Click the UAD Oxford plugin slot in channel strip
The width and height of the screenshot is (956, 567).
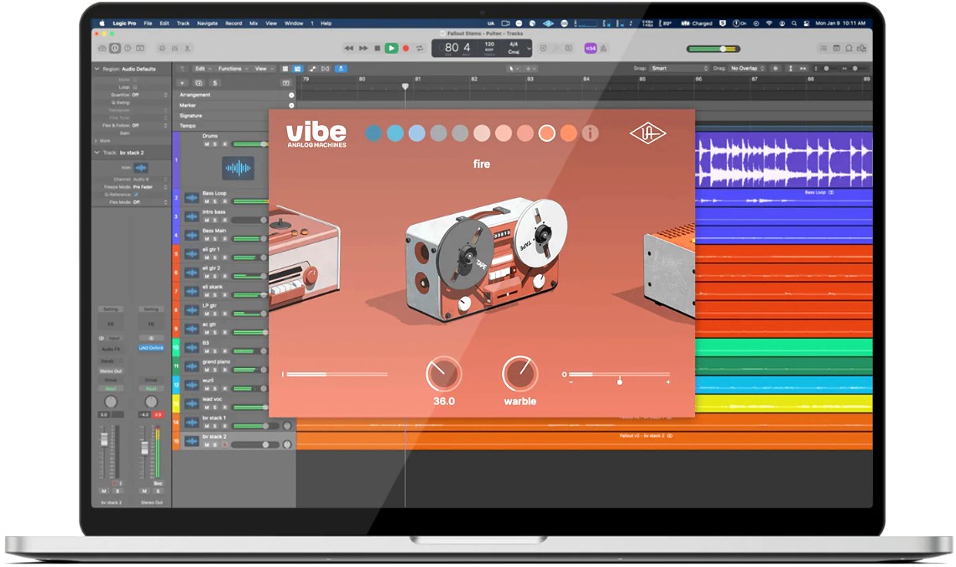[151, 348]
